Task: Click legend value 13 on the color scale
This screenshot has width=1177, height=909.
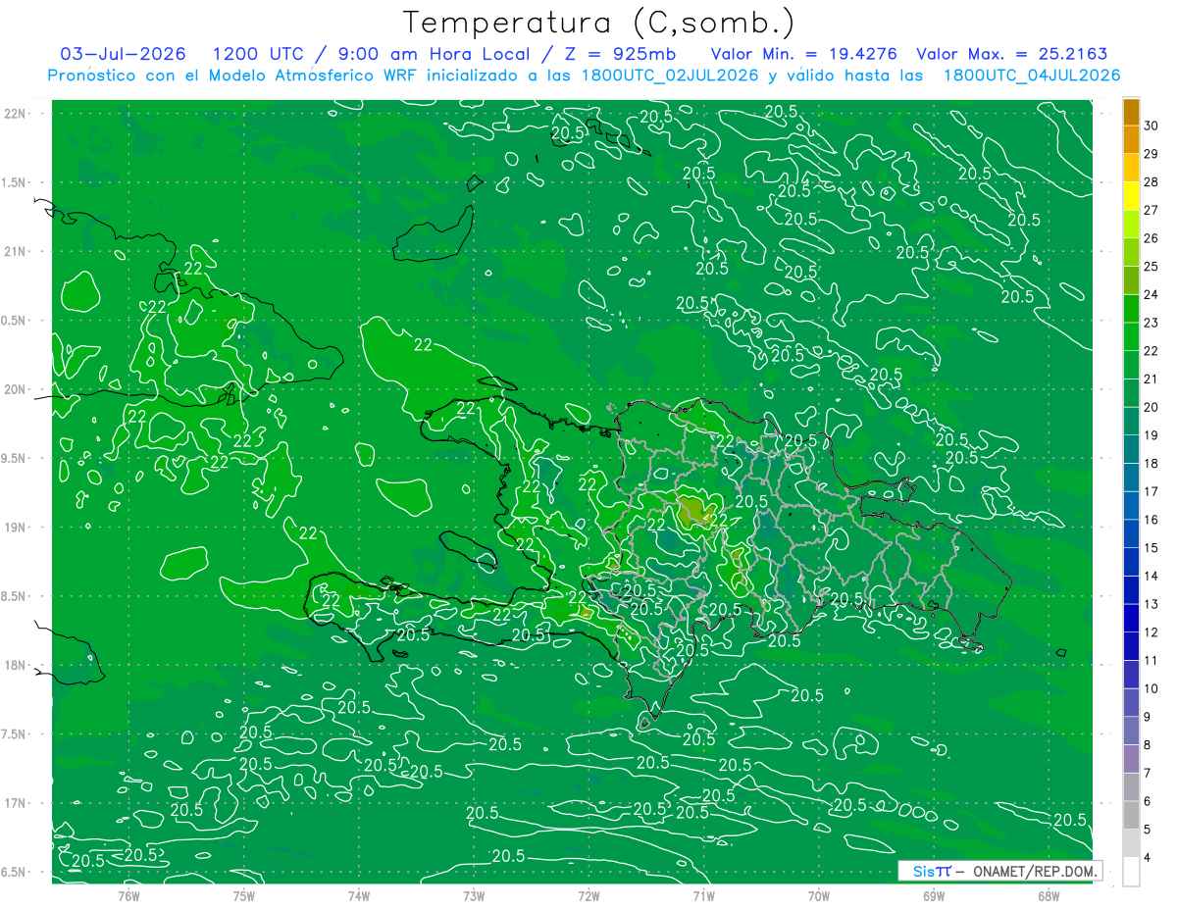Action: (1151, 604)
